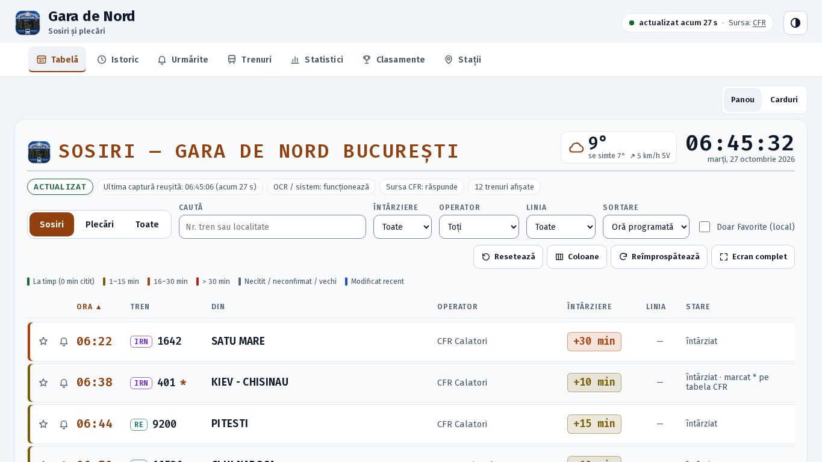Click the +30 min delay badge
Viewport: 822px width, 462px height.
pos(594,342)
